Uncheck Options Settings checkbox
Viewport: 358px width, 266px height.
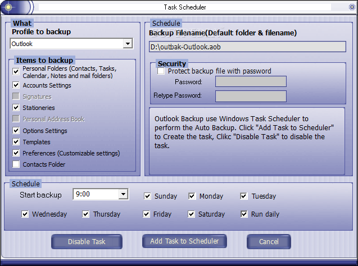(16, 130)
